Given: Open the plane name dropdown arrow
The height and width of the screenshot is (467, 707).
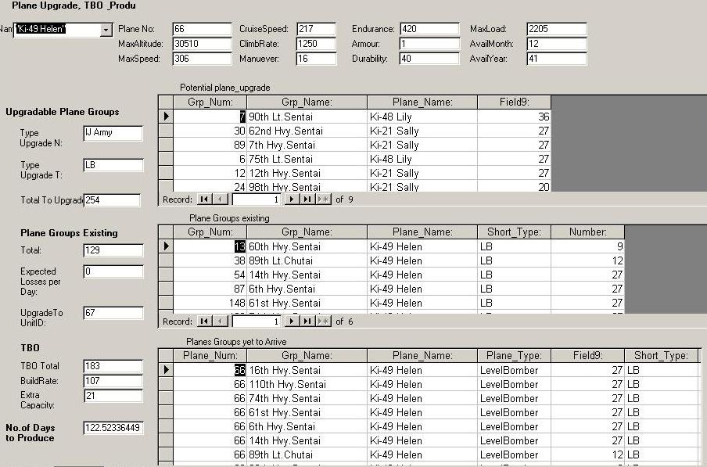Looking at the screenshot, I should [x=106, y=30].
